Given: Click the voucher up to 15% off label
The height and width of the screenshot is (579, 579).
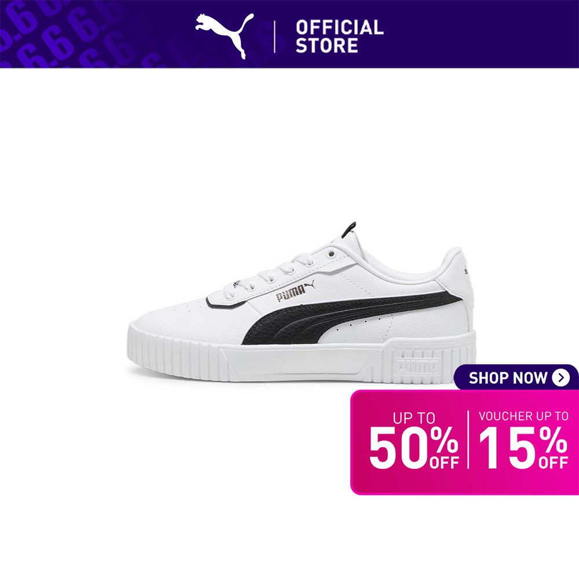Looking at the screenshot, I should pyautogui.click(x=523, y=440).
